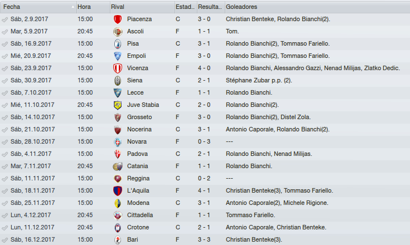Viewport: 410px width, 245px height.
Task: Click checkmark for the 2.9.2017 Piacenza match
Action: (4, 19)
